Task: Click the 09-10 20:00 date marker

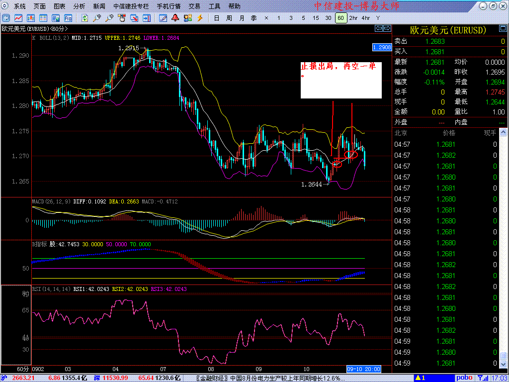Action: click(x=363, y=369)
